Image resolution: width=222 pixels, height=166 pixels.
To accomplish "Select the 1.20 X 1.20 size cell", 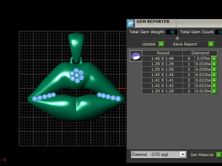I will tap(162, 91).
